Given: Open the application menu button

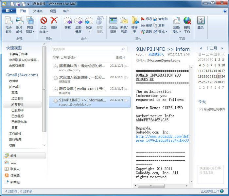Looking at the screenshot, I should tap(9, 11).
